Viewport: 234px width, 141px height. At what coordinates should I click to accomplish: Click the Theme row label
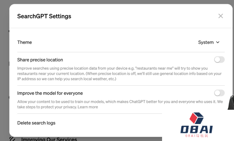click(x=24, y=42)
